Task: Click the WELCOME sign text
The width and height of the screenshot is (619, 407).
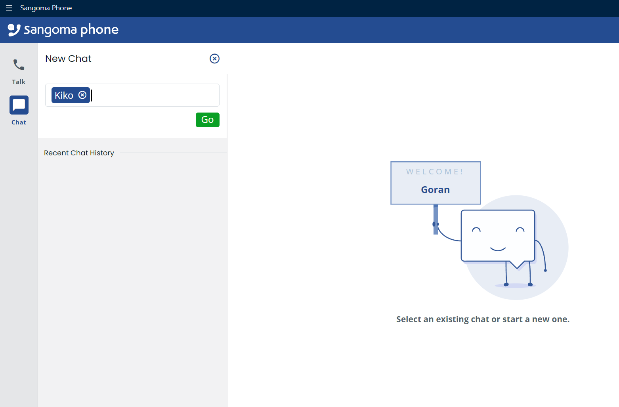Action: click(x=435, y=172)
